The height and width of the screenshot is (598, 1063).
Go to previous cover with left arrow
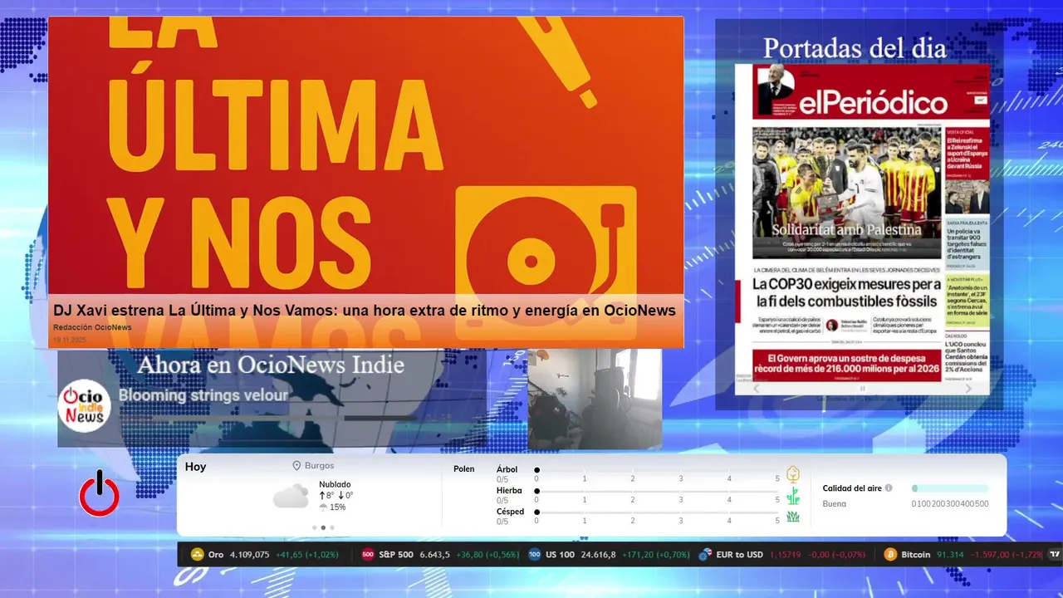coord(756,388)
